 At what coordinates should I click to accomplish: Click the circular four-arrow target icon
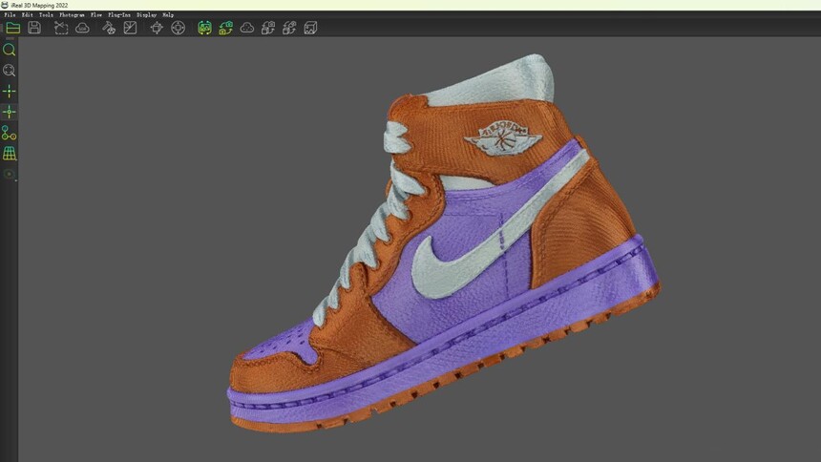[x=178, y=28]
